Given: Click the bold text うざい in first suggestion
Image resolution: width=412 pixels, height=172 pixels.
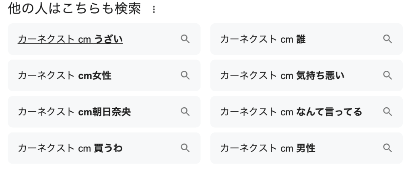Looking at the screenshot, I should (x=109, y=39).
